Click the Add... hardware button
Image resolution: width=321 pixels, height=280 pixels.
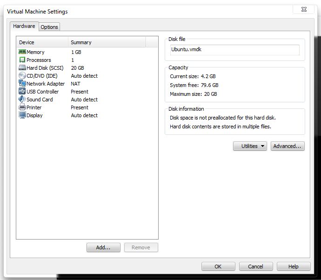pyautogui.click(x=103, y=247)
